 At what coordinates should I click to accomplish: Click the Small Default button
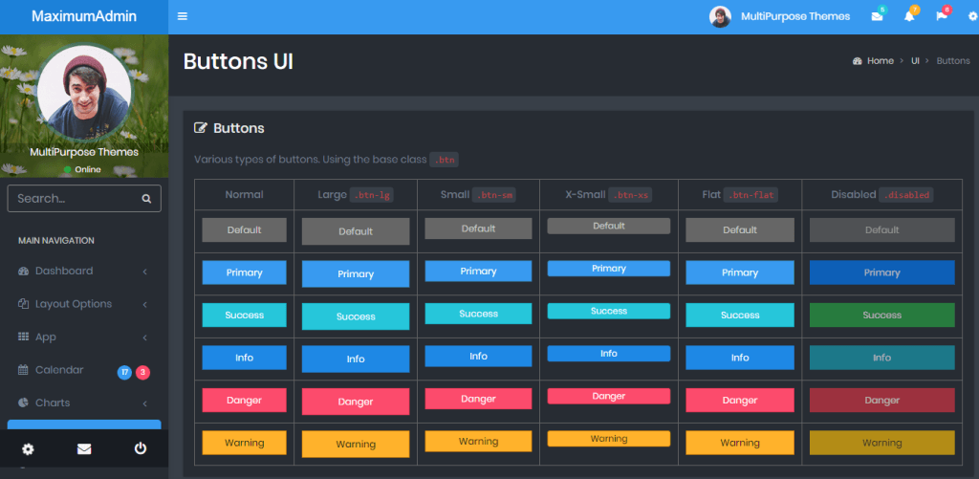pos(478,229)
